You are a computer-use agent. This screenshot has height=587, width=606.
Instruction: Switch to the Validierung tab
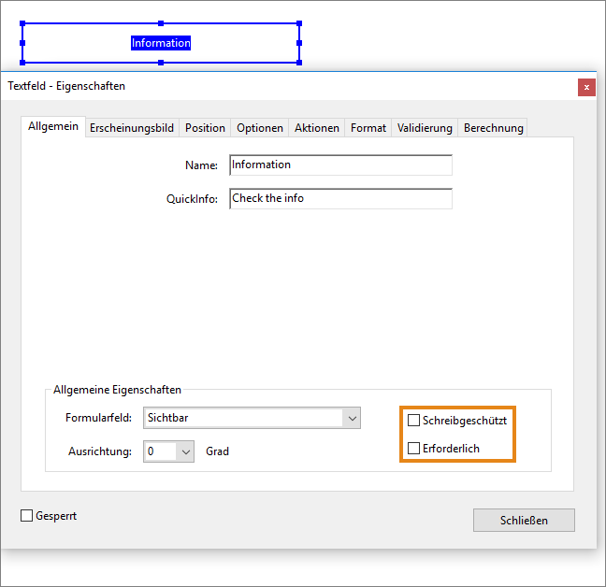[424, 128]
